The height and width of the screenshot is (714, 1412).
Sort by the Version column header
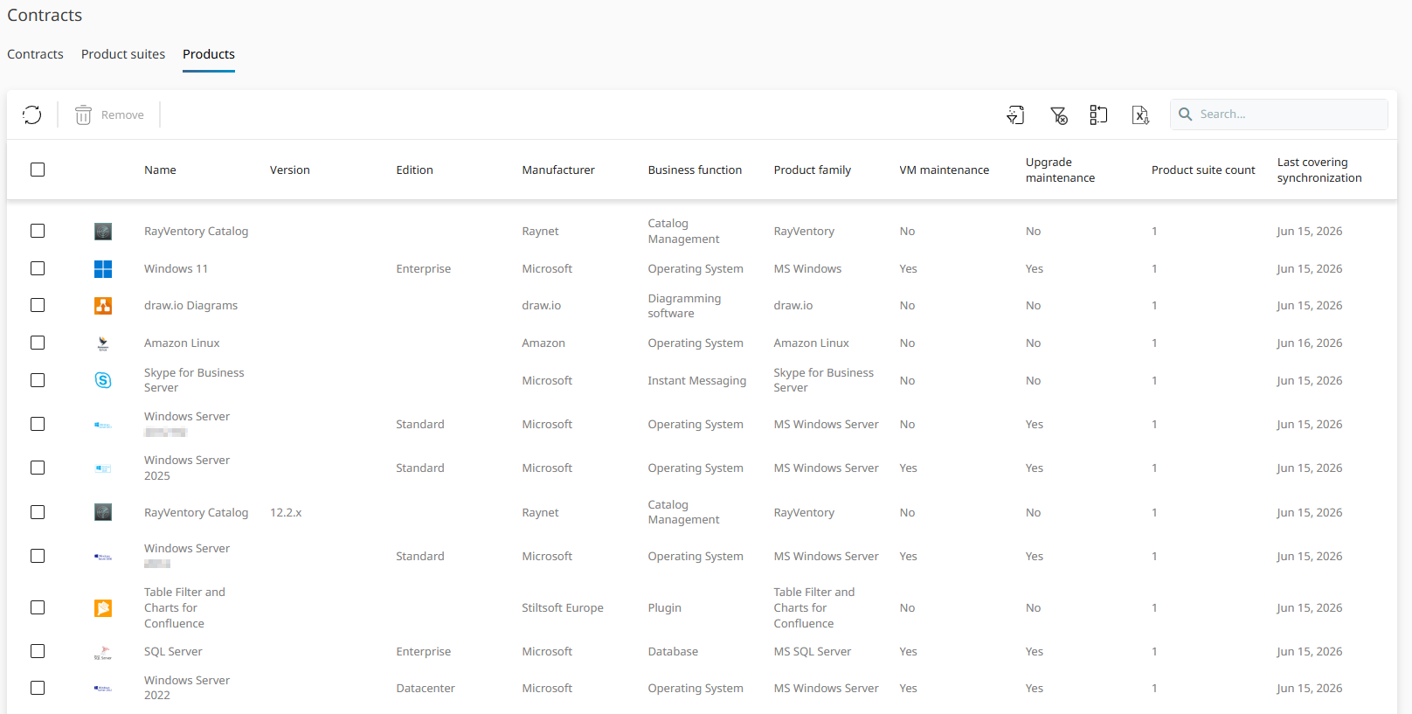point(290,170)
